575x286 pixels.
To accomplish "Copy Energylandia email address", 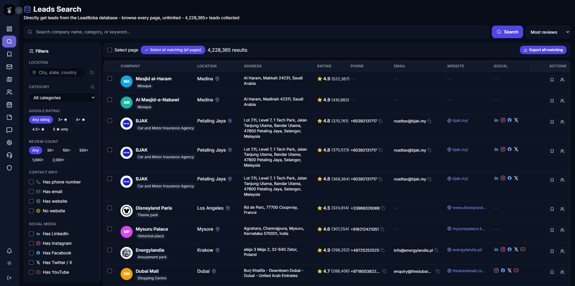I will (436, 250).
